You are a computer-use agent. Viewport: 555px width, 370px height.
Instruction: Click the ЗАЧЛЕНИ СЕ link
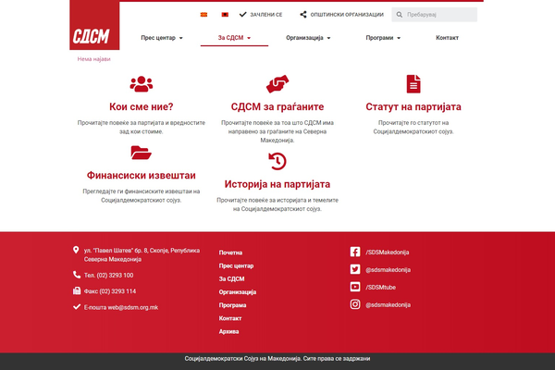click(266, 15)
